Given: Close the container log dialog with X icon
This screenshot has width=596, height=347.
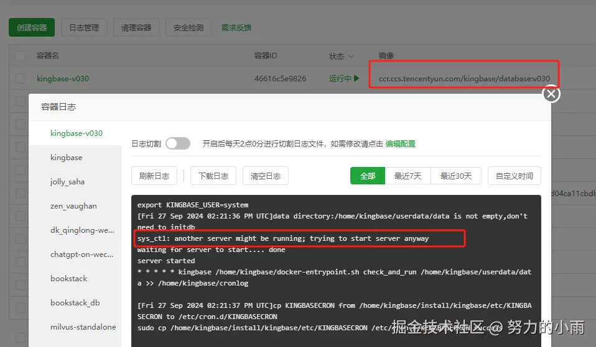Looking at the screenshot, I should pyautogui.click(x=551, y=94).
